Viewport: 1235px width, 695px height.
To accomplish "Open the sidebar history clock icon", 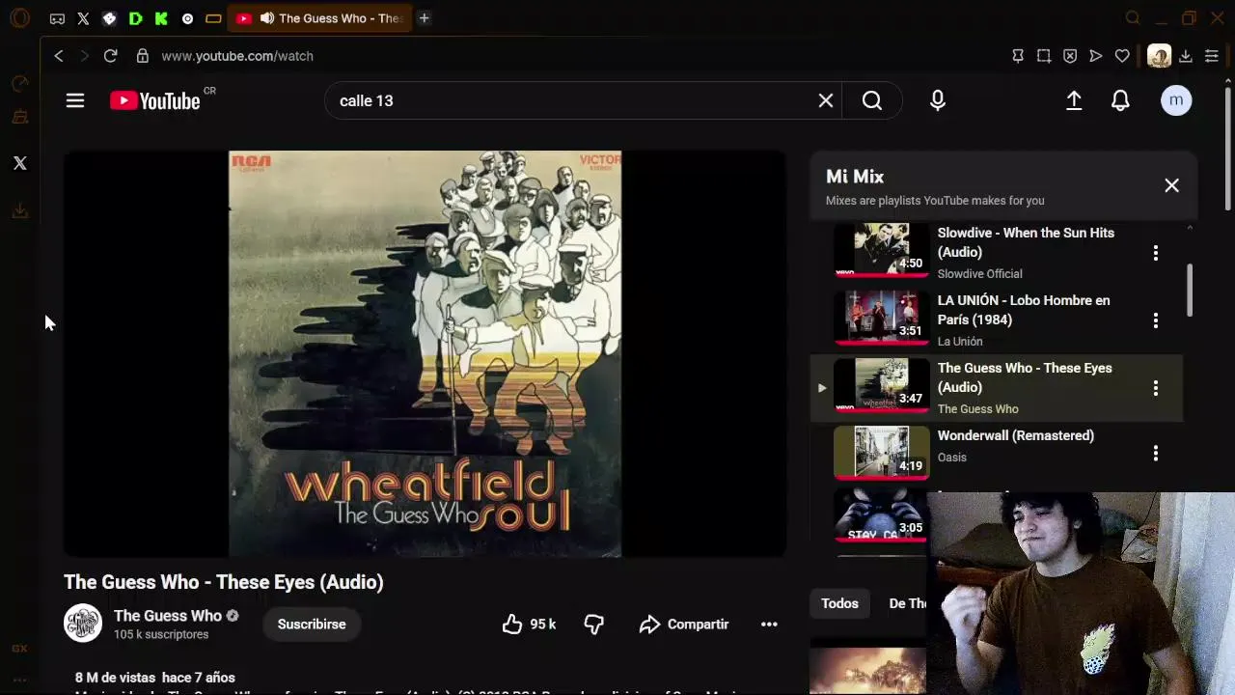I will [x=20, y=84].
